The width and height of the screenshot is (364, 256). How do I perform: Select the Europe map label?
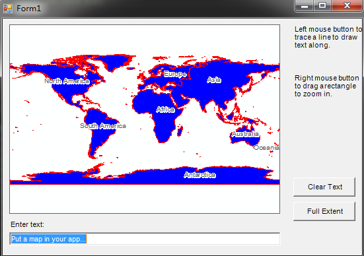click(x=175, y=74)
